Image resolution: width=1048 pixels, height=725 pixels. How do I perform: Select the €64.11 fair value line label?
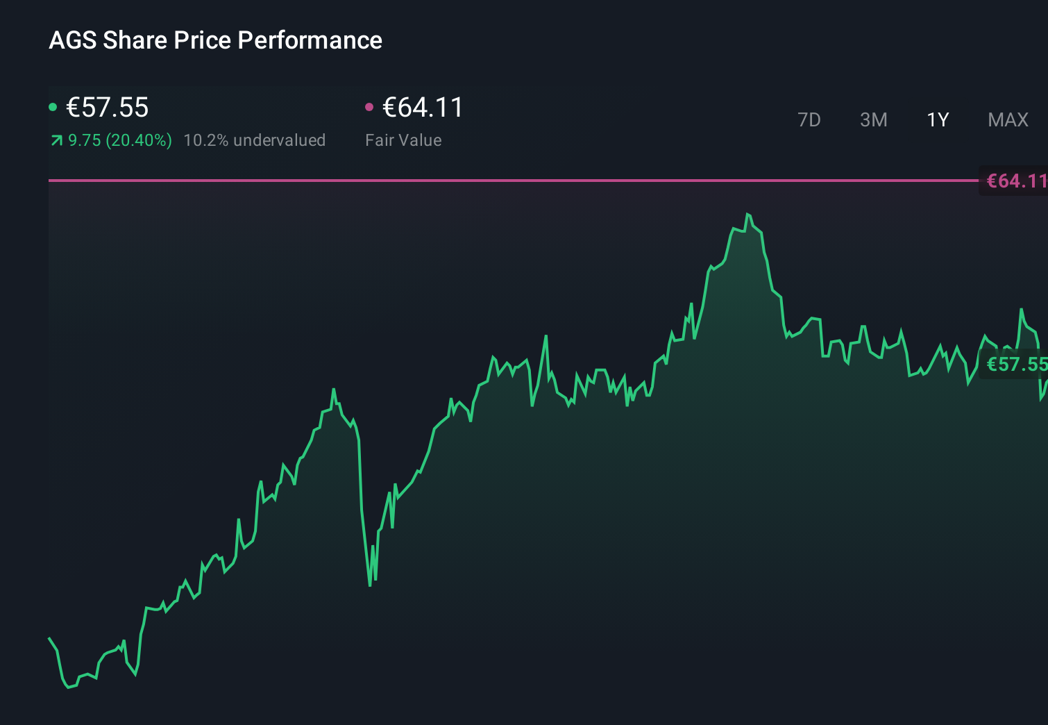(1015, 181)
